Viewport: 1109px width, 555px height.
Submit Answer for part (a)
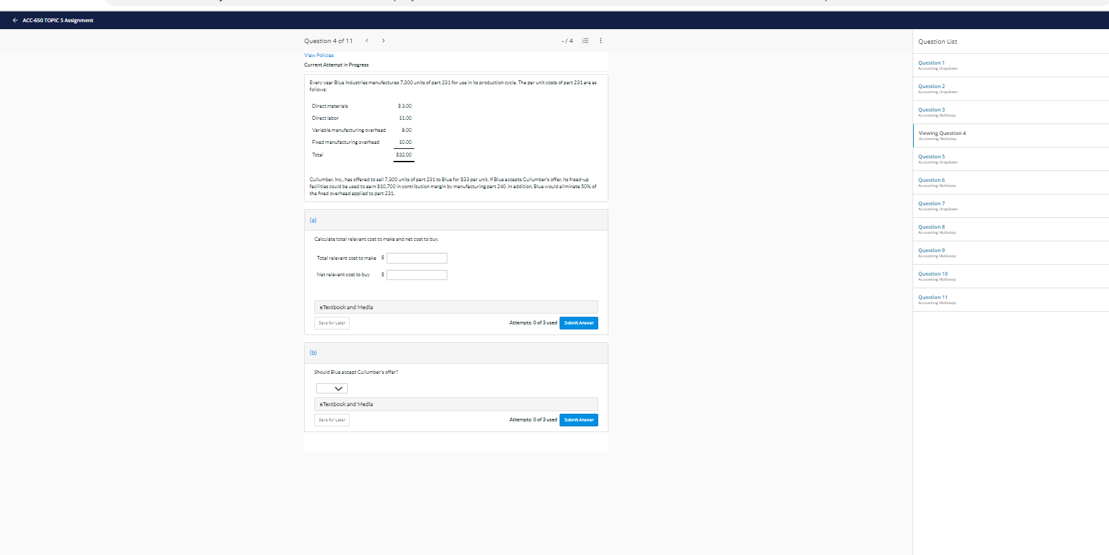[x=579, y=323]
